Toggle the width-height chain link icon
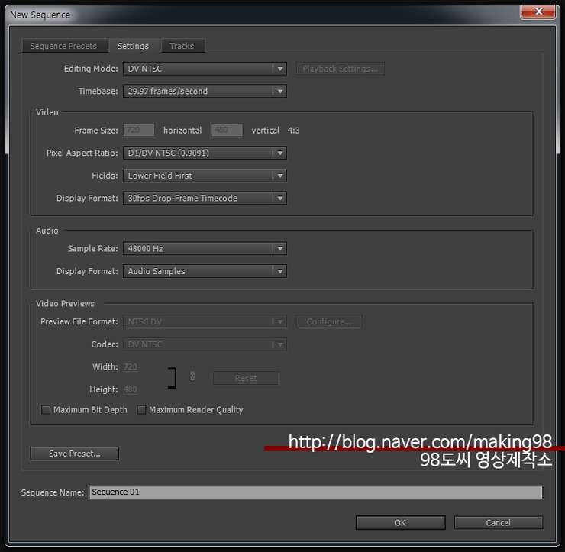This screenshot has width=565, height=552. click(192, 376)
